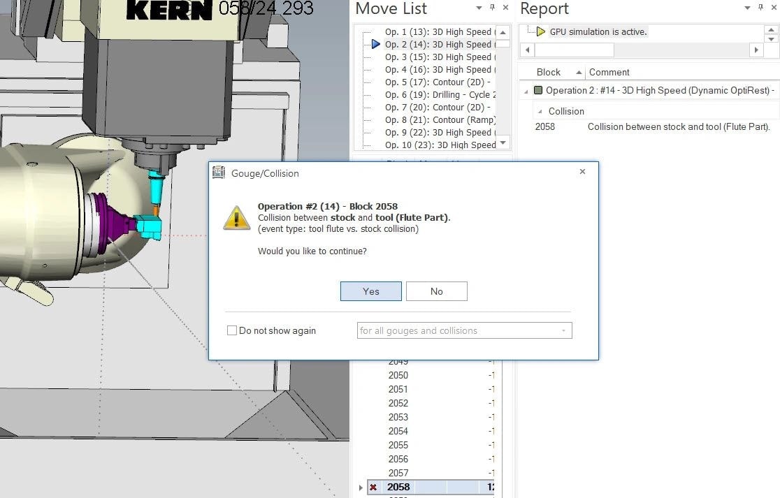Select Op. 9 (22): 3D High Speed
The width and height of the screenshot is (780, 498).
[x=440, y=133]
